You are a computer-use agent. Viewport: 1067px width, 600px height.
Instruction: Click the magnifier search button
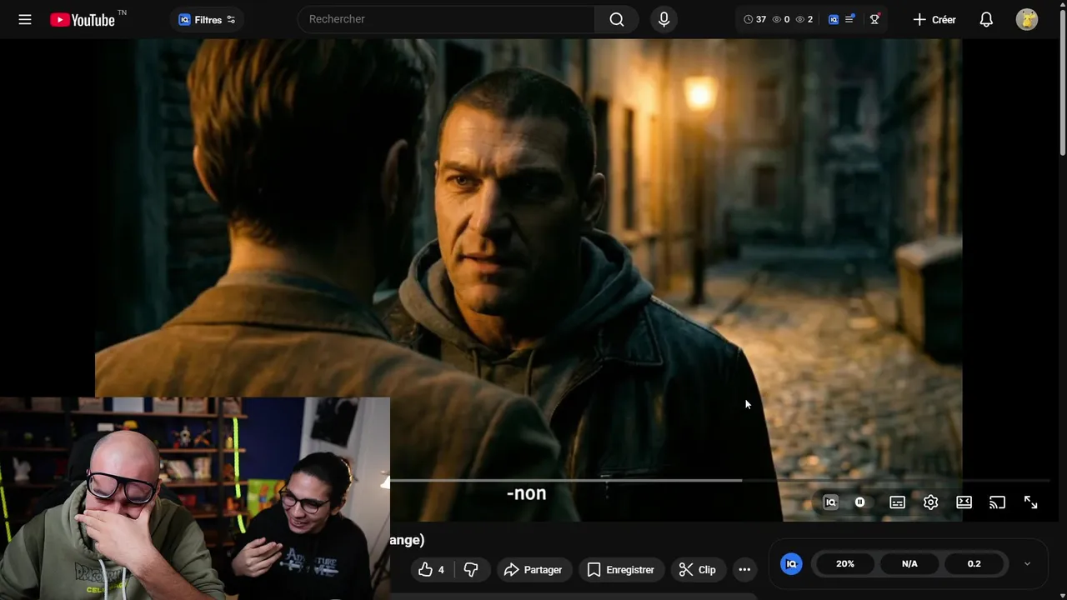[617, 19]
